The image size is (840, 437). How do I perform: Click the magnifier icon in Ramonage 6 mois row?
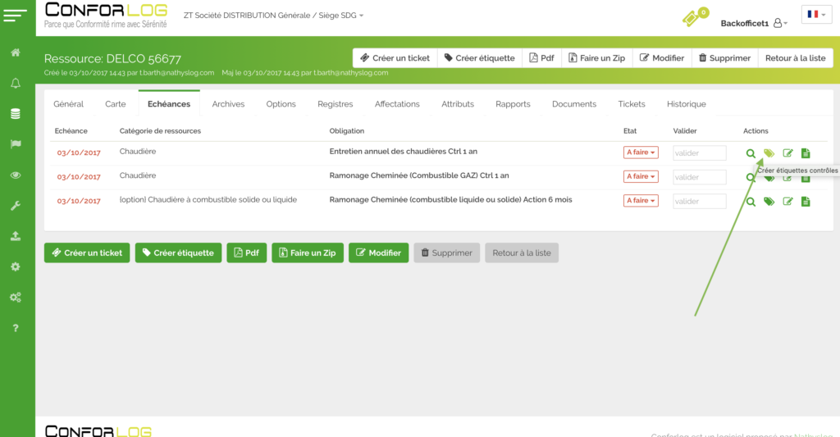pos(751,202)
